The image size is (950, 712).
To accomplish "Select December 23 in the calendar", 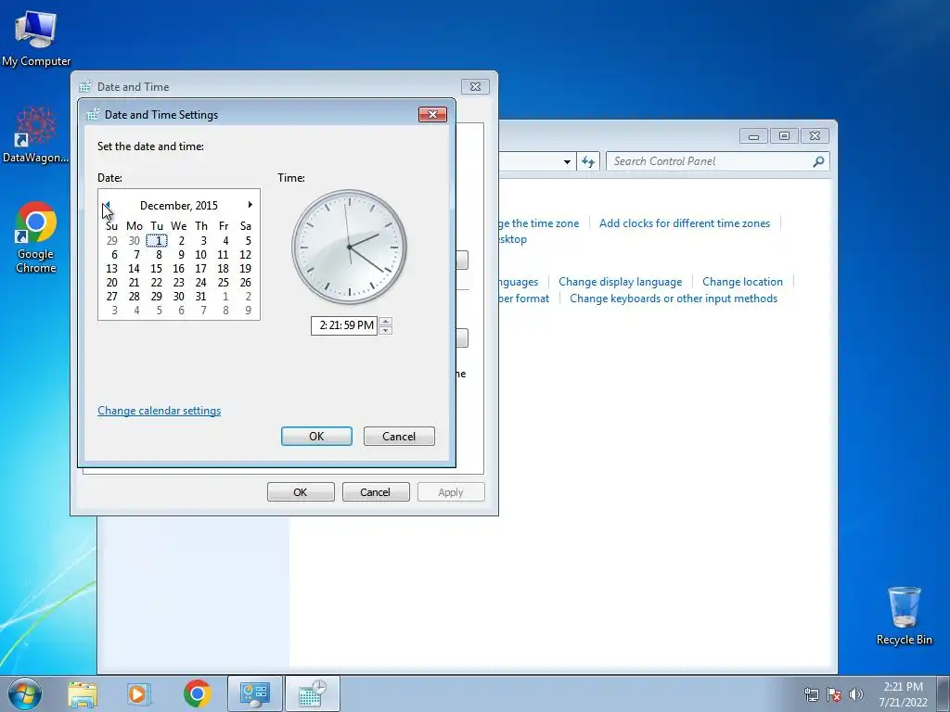I will point(179,282).
